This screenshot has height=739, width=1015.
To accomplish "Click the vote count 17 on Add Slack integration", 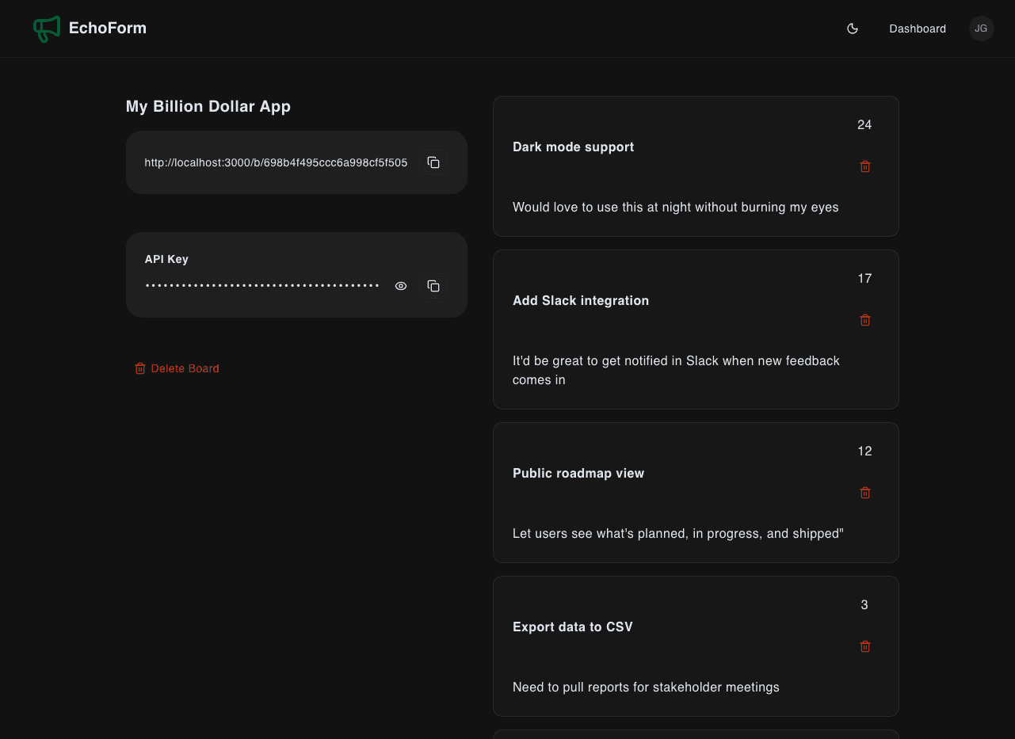I will (864, 278).
